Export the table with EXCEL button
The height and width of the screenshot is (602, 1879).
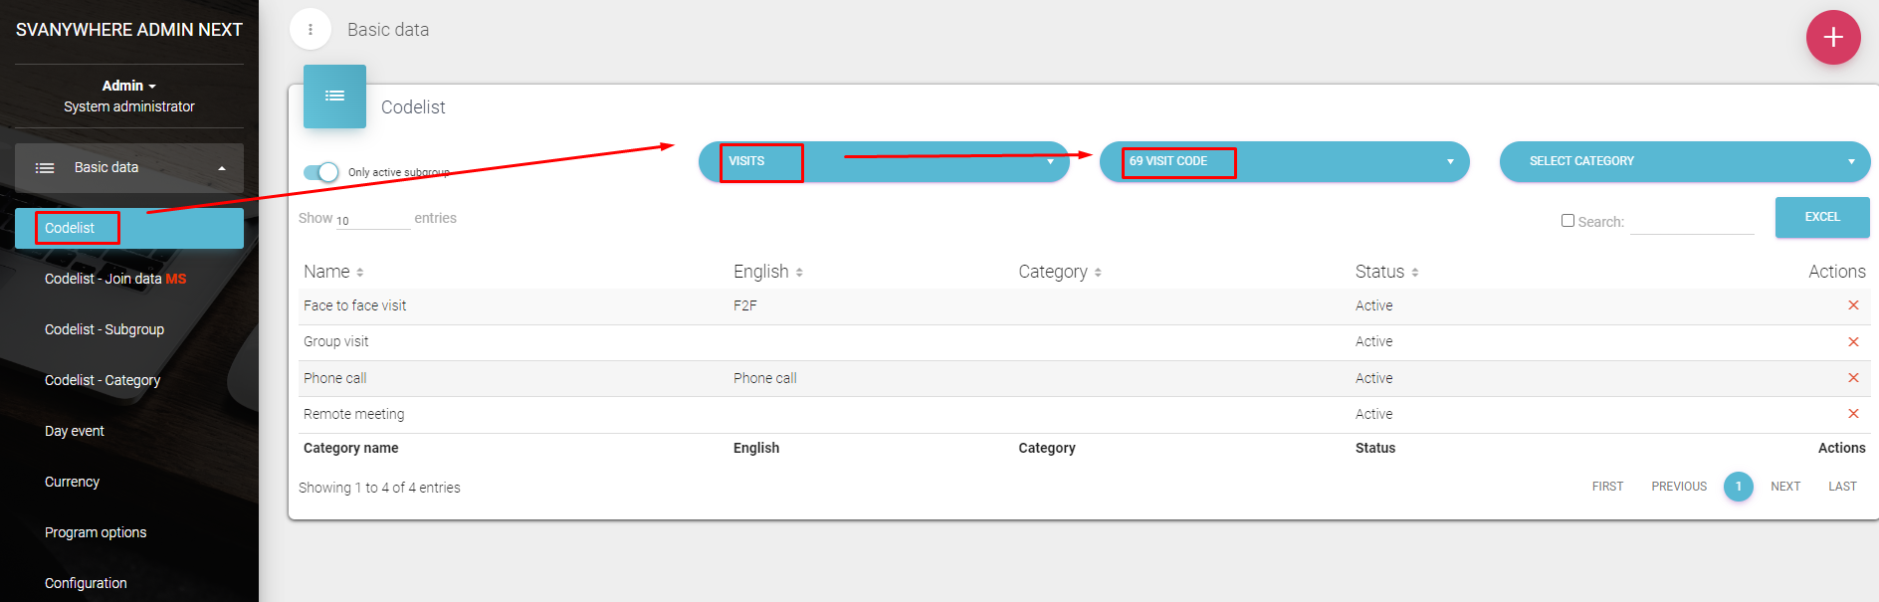(1821, 217)
